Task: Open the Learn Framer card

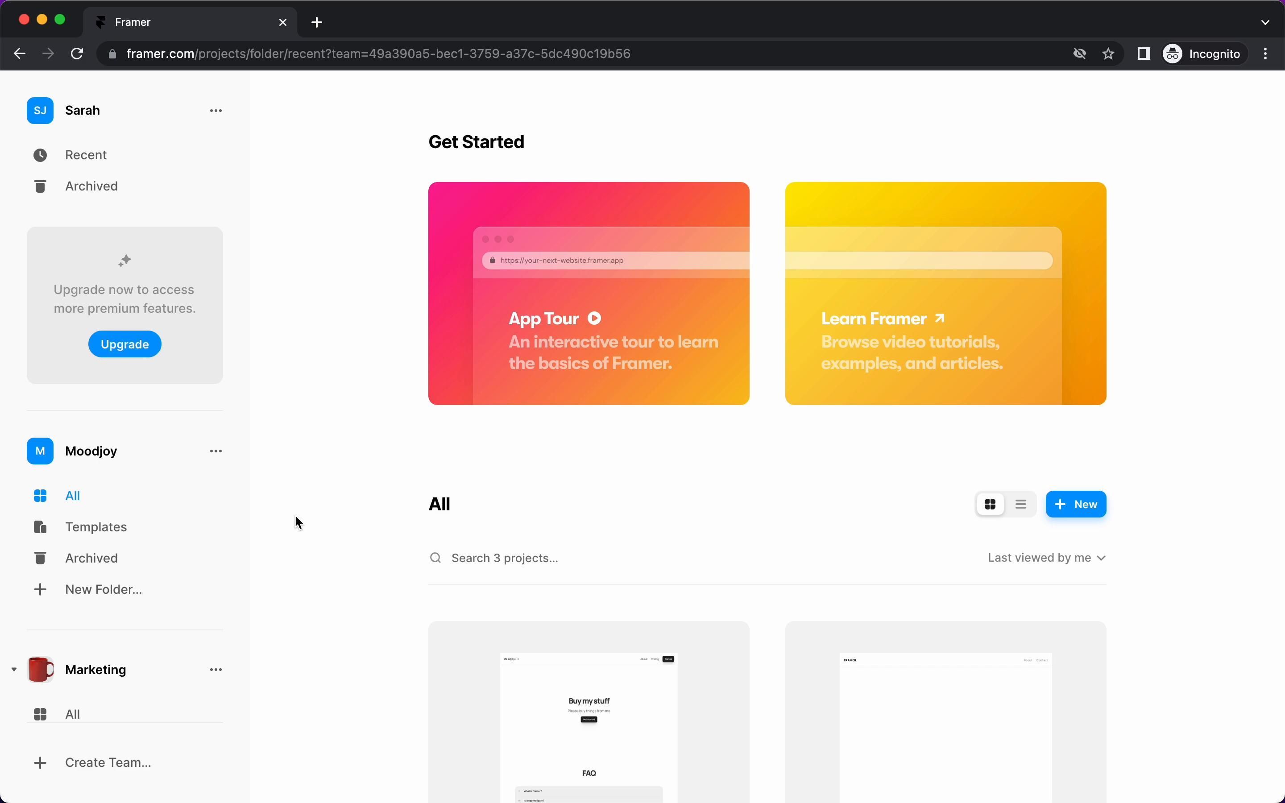Action: coord(945,293)
